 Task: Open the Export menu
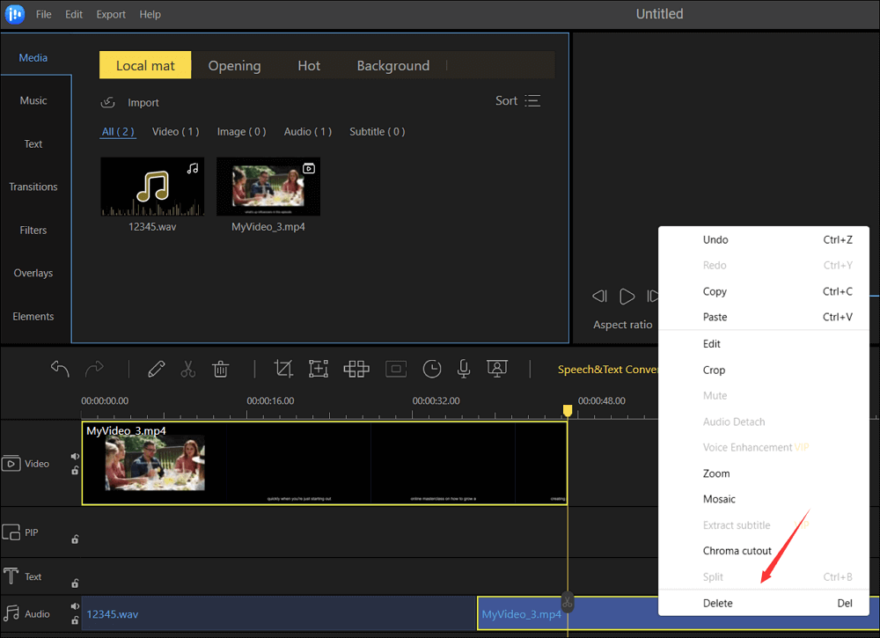[x=111, y=14]
